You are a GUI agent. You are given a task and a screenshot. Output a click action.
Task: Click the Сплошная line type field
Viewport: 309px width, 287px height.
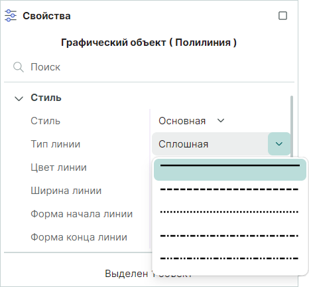[210, 144]
